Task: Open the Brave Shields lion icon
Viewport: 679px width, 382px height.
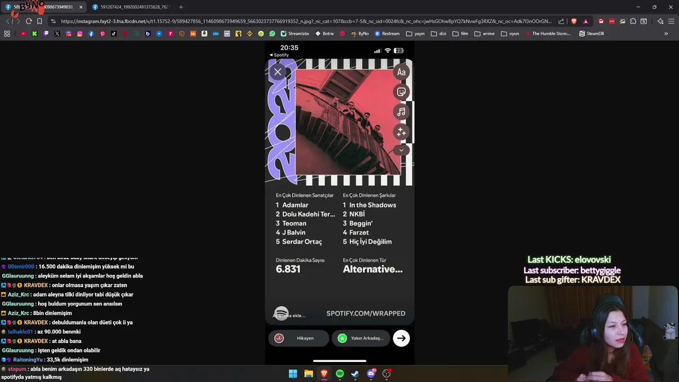Action: 573,21
